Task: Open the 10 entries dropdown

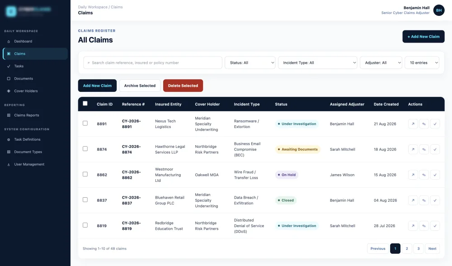Action: 422,62
